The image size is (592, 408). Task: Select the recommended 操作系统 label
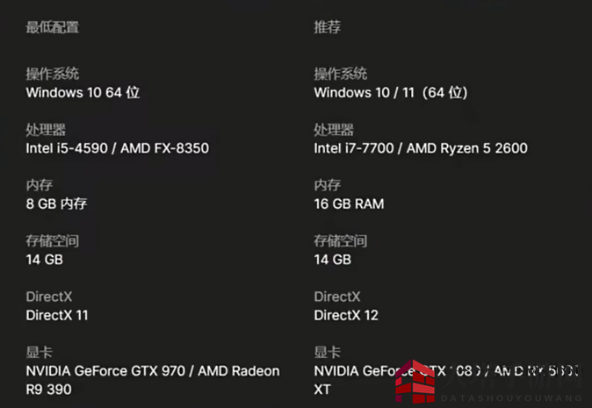point(341,74)
